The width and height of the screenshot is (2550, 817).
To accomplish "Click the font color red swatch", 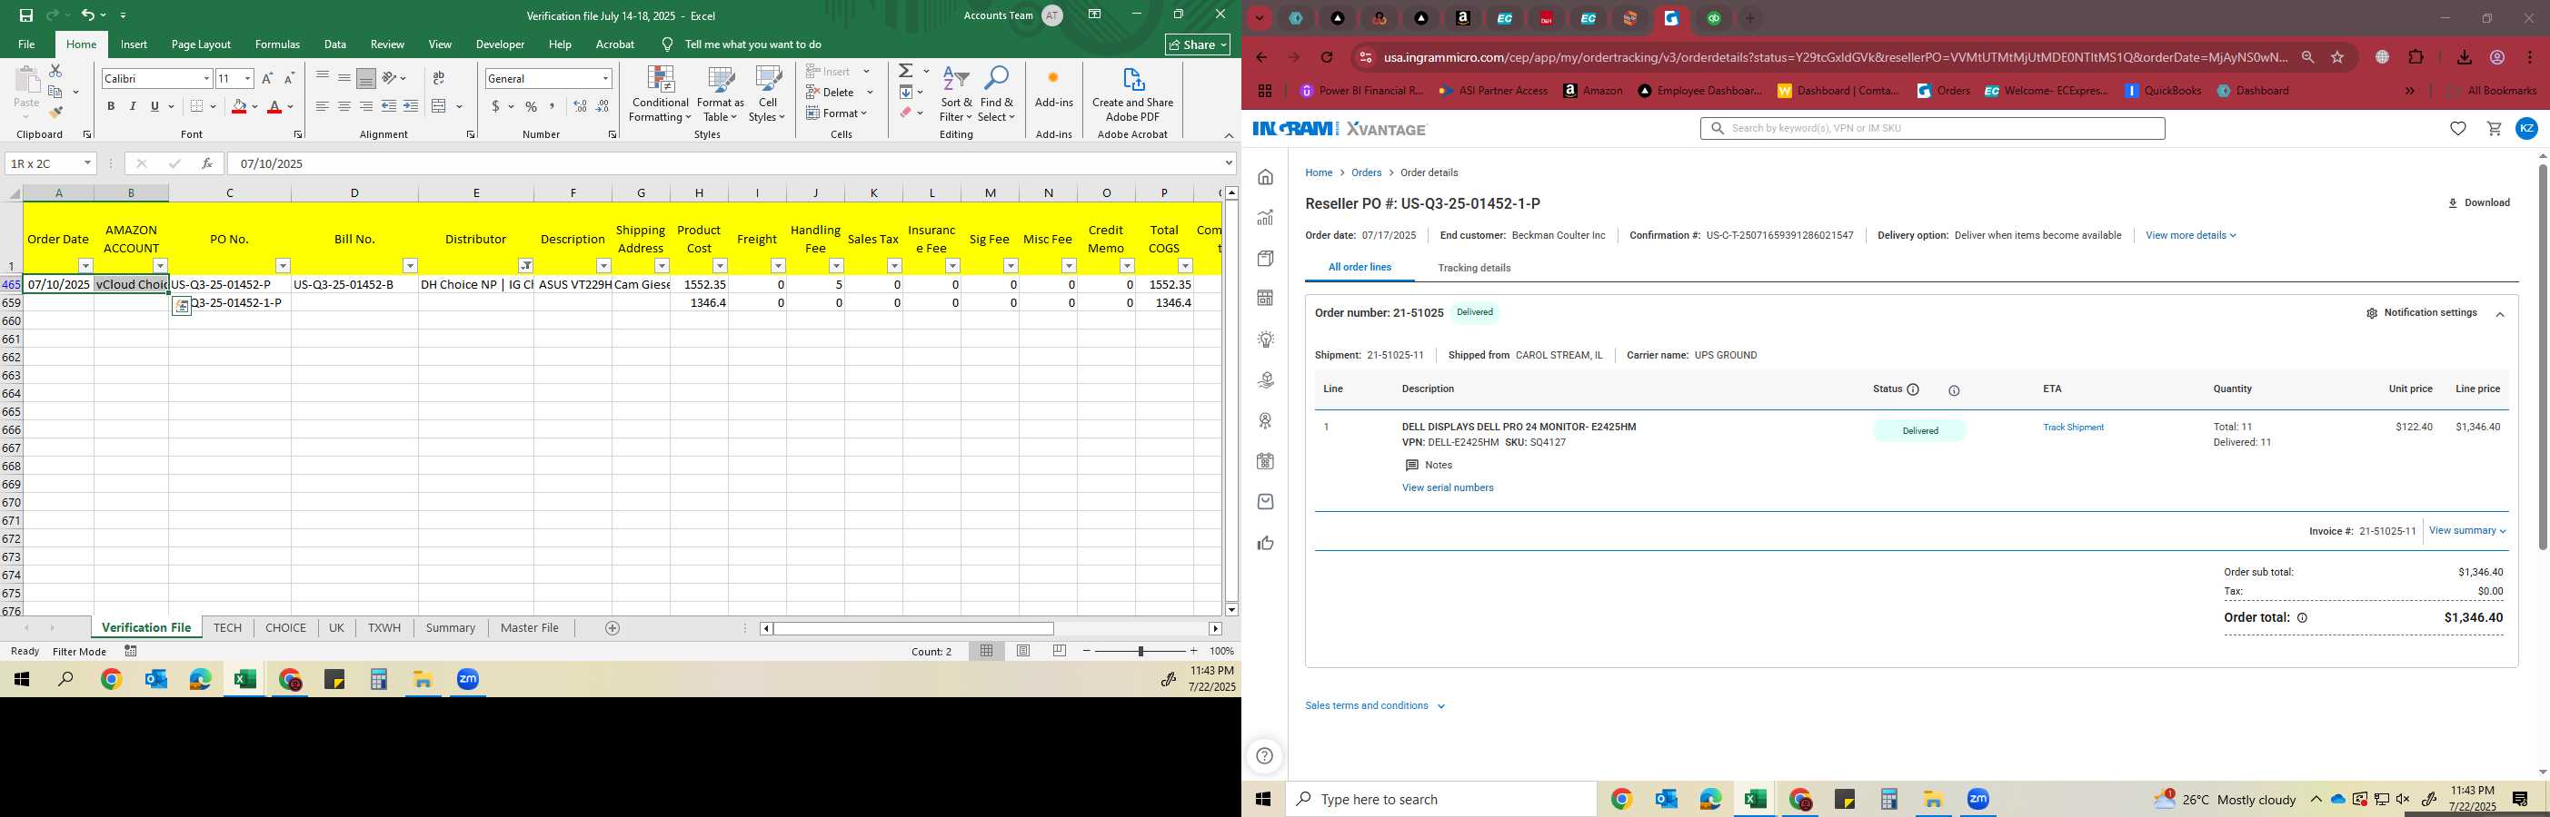I will (x=275, y=106).
